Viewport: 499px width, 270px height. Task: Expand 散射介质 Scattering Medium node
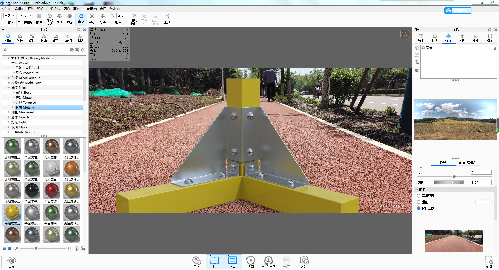tap(9, 58)
